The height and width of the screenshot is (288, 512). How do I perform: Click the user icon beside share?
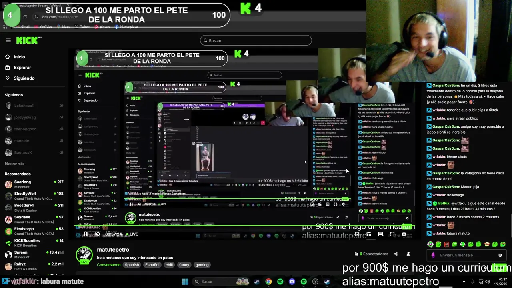pyautogui.click(x=408, y=254)
